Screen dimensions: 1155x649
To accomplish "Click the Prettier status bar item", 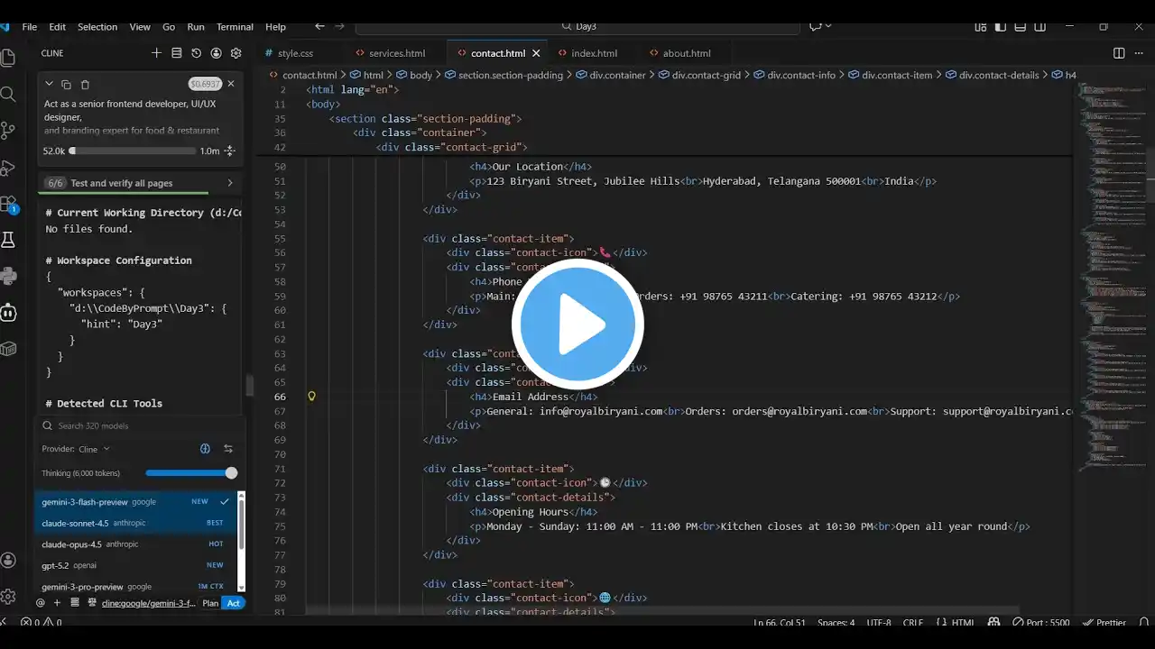I will [1105, 622].
